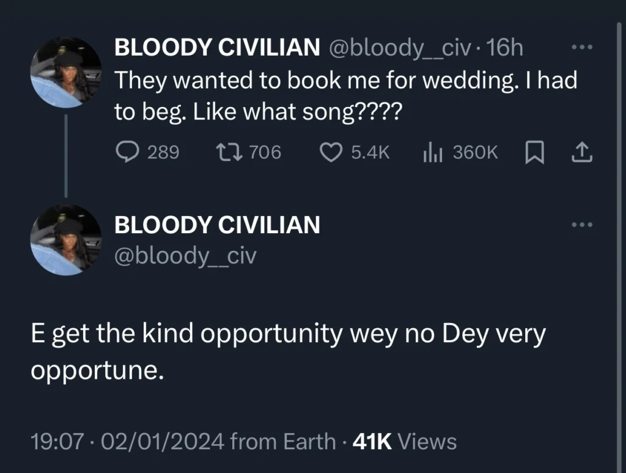Image resolution: width=626 pixels, height=473 pixels.
Task: Click BLOODY CIVILIAN's avatar on the top tweet
Action: pyautogui.click(x=65, y=72)
